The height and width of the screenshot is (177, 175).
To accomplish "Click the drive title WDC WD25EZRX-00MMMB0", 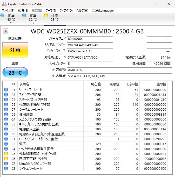I will point(71,31).
